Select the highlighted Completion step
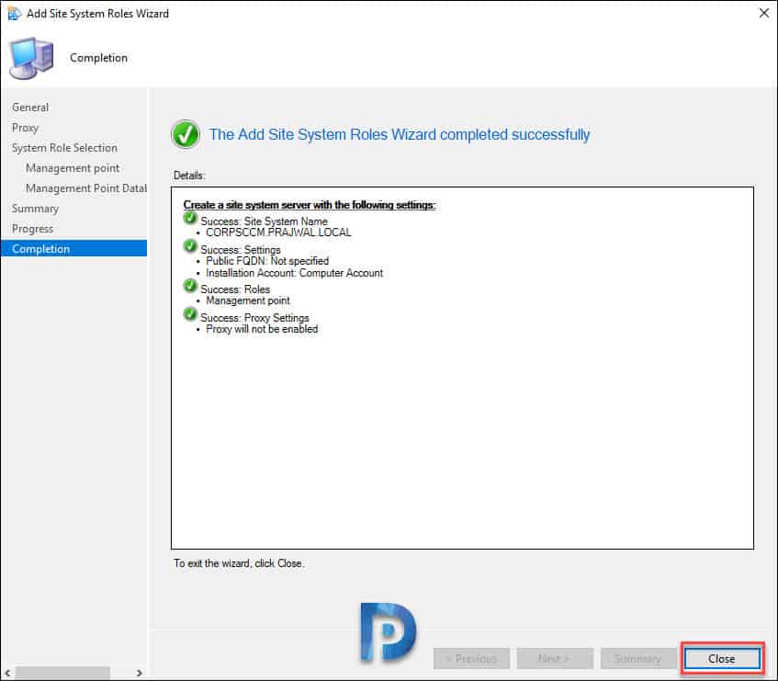 73,249
